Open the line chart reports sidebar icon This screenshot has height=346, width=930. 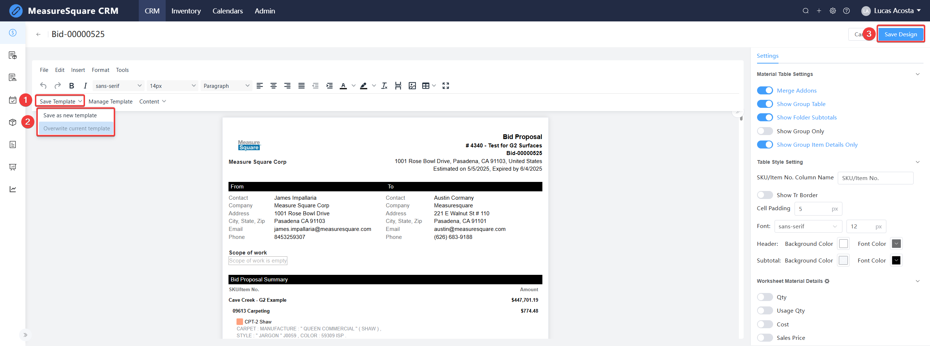coord(13,189)
